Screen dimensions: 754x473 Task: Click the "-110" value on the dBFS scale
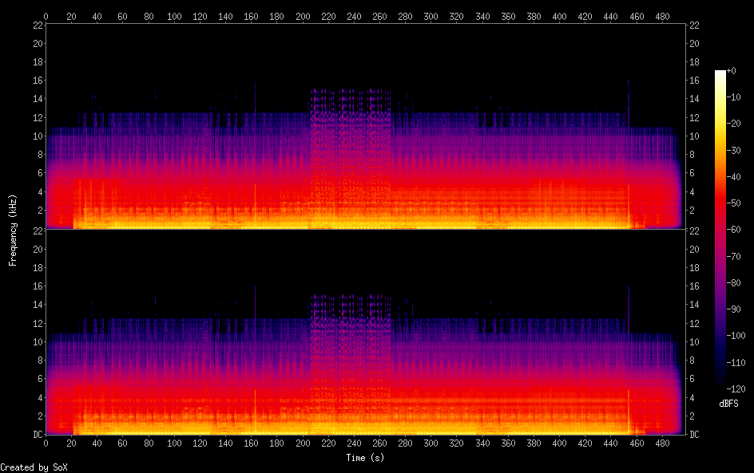coord(736,363)
